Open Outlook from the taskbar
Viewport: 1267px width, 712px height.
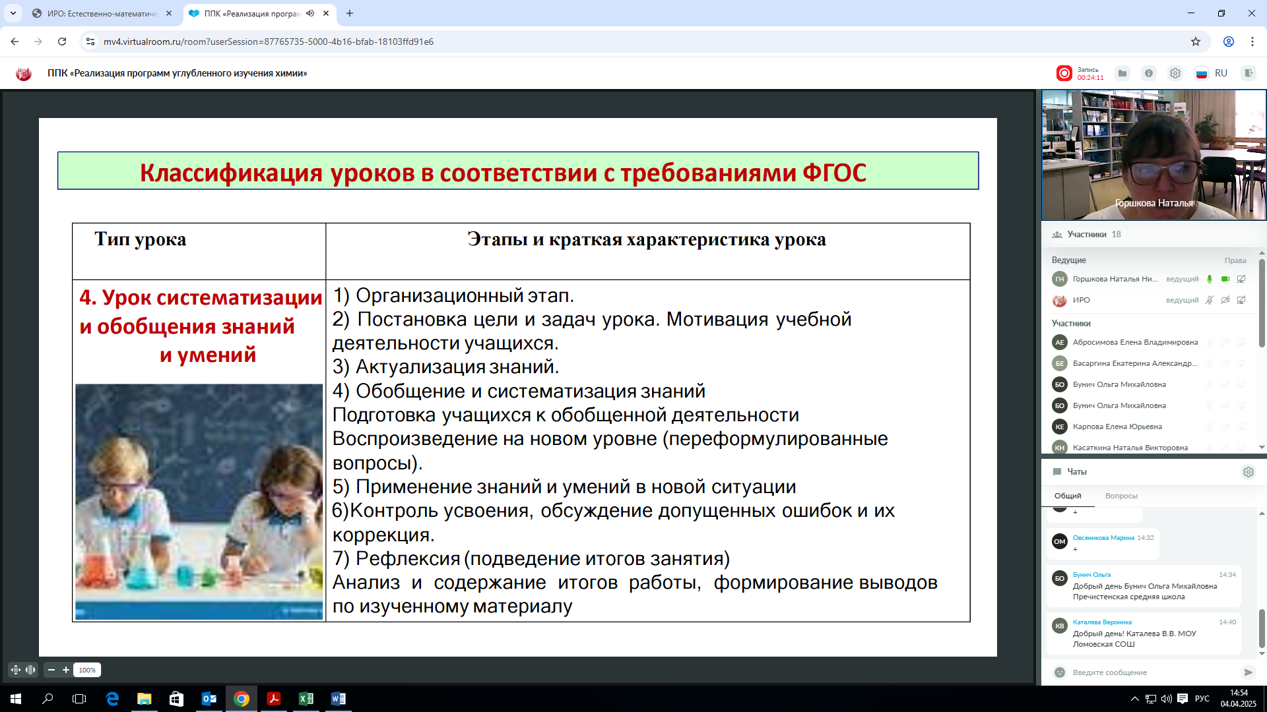click(209, 699)
